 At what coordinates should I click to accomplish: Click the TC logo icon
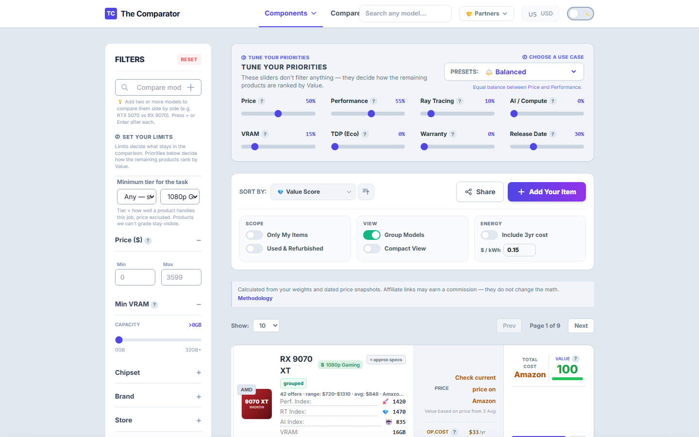[x=111, y=14]
